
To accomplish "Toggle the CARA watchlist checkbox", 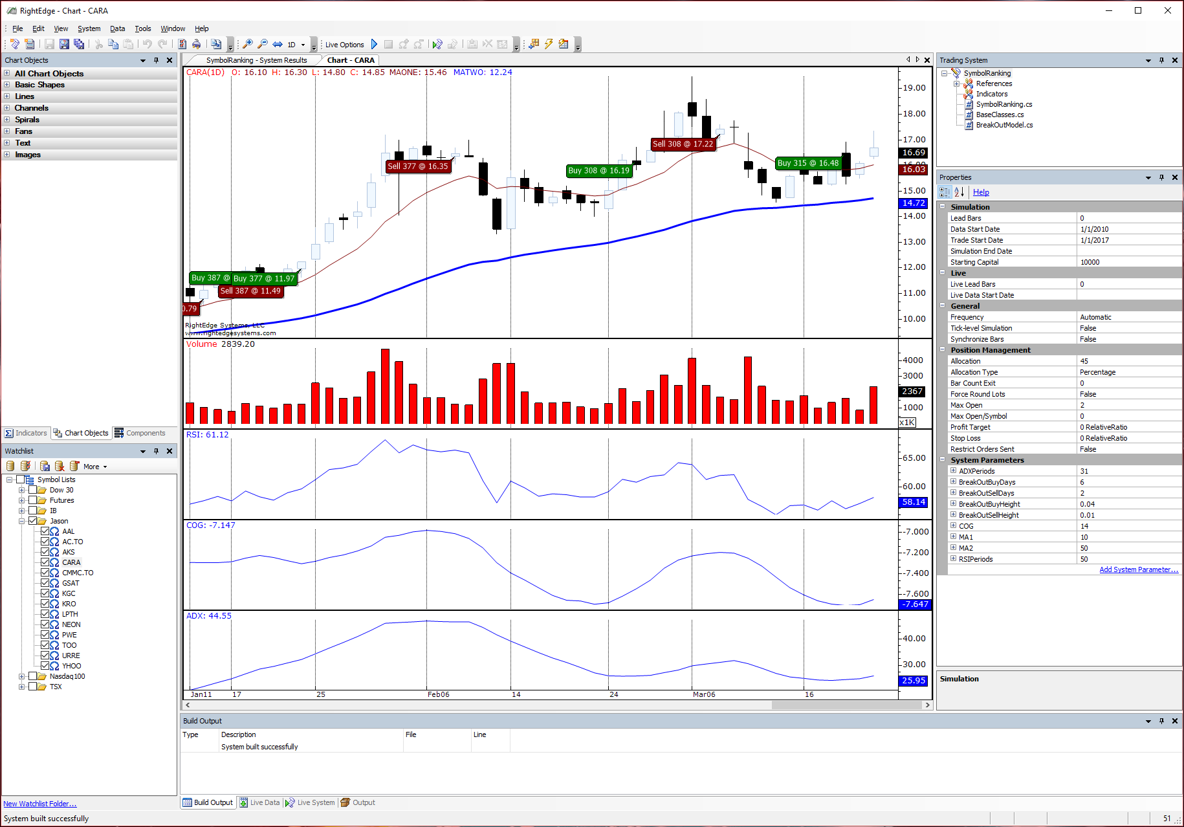I will [x=45, y=562].
